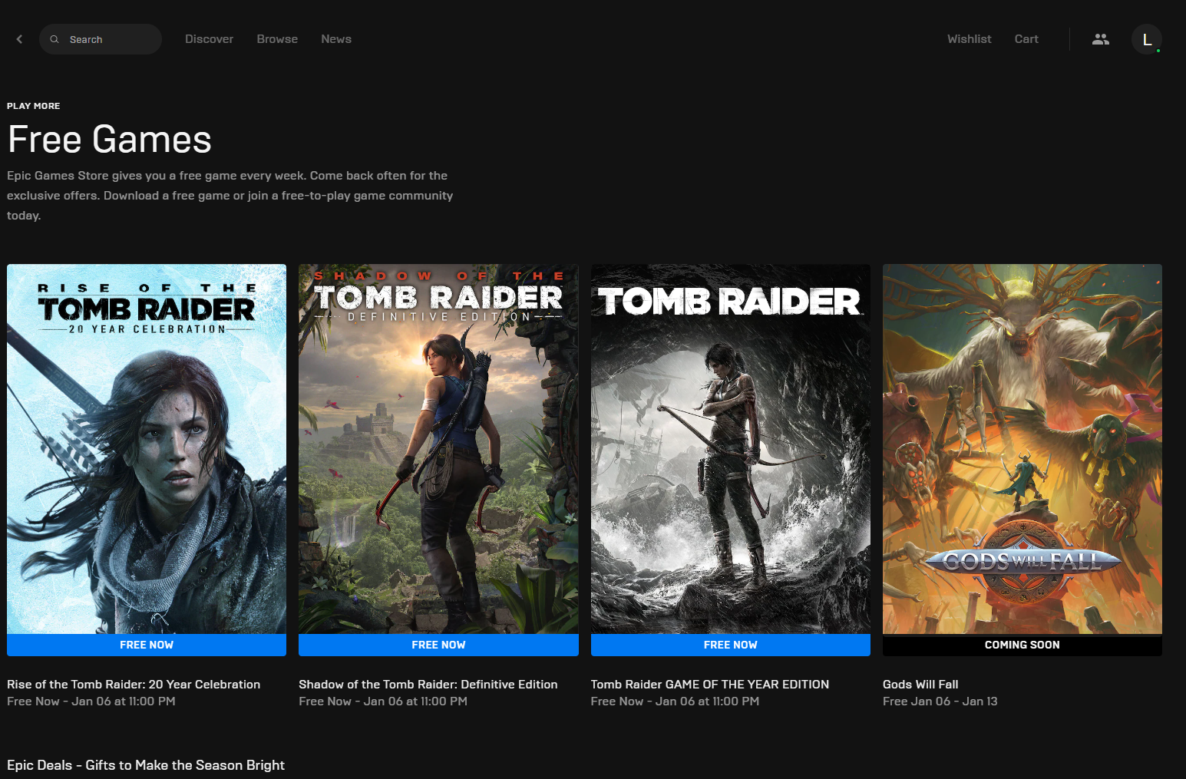Click FREE NOW under Shadow of the Tomb Raider

[438, 645]
